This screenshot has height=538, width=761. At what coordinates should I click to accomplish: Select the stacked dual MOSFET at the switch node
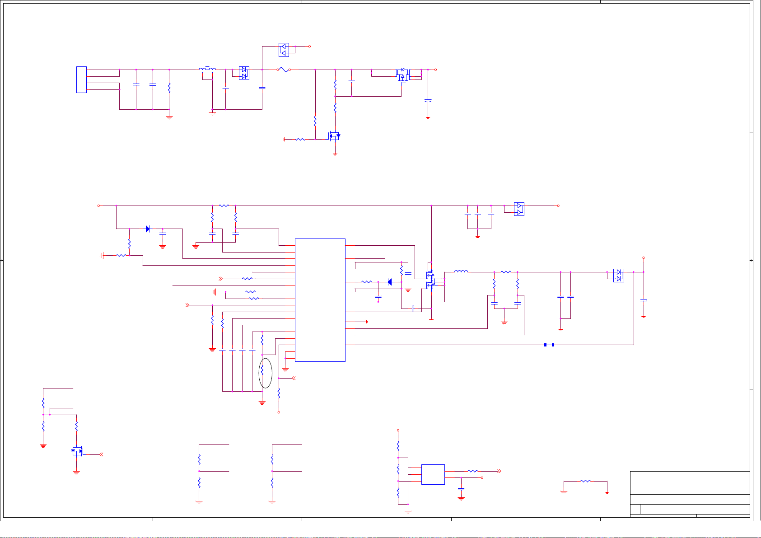click(x=430, y=279)
